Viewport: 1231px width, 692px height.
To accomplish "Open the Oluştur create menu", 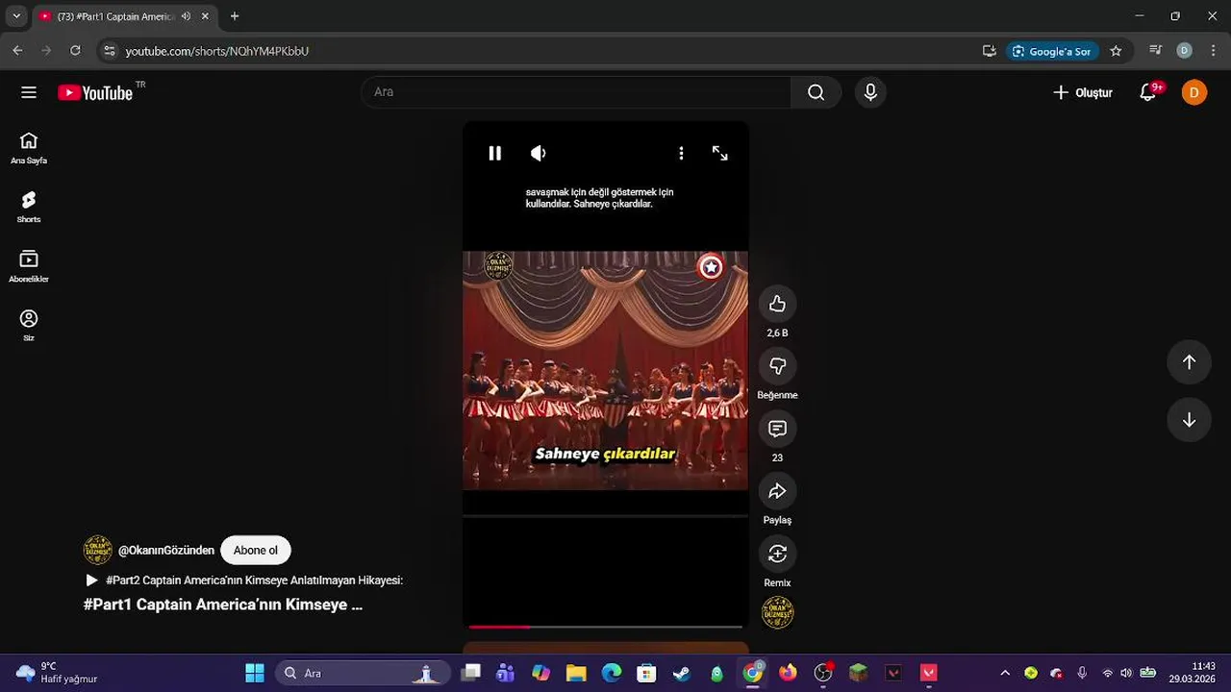I will [x=1083, y=92].
